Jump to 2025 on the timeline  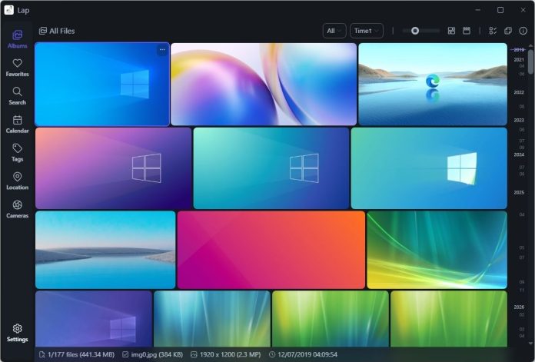(519, 192)
